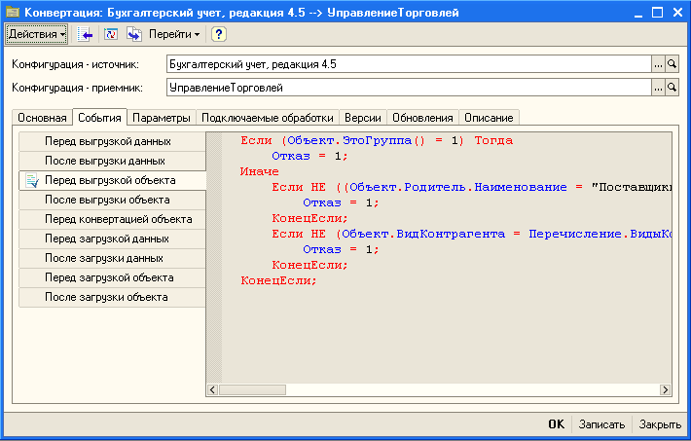Click the Закрыть button at the bottom
The image size is (691, 441).
660,424
